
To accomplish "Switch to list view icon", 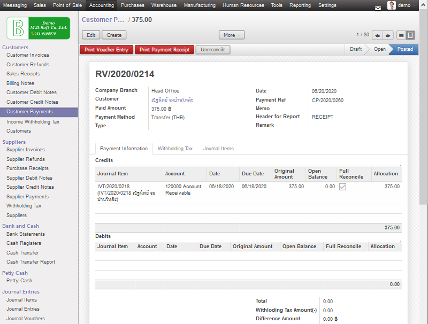I will pos(401,35).
